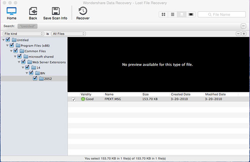Collapse the search bar minus button
250x162 pixels.
click(243, 26)
